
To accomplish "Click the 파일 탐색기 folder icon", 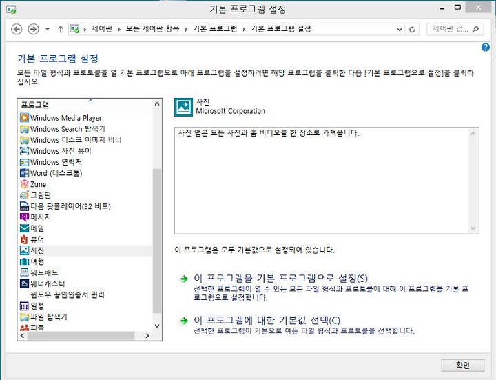I will [24, 317].
